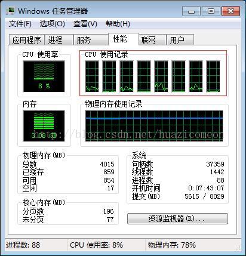246x256 pixels.
Task: Click the 总数 value 4015
Action: (107, 164)
